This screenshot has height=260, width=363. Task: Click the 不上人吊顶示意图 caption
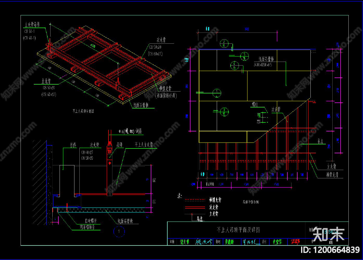[x=83, y=111]
